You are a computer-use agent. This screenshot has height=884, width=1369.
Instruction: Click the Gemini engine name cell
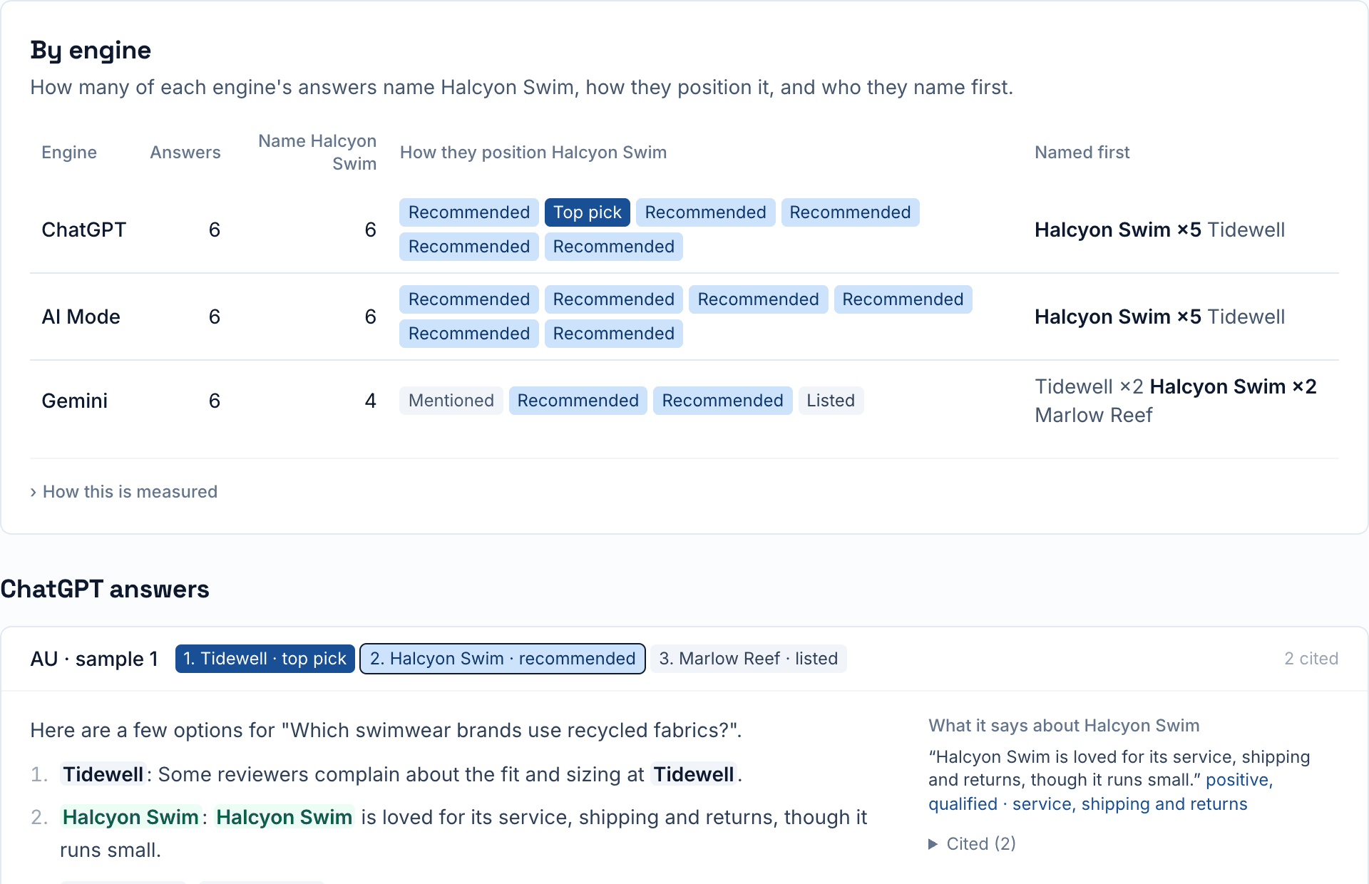(75, 401)
